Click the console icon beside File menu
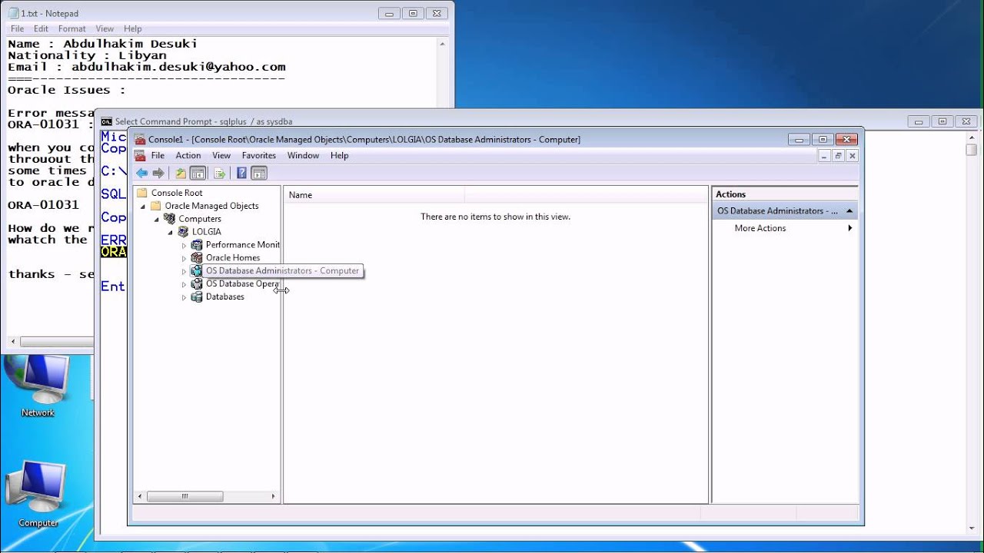Screen dimensions: 984x553 tap(140, 155)
